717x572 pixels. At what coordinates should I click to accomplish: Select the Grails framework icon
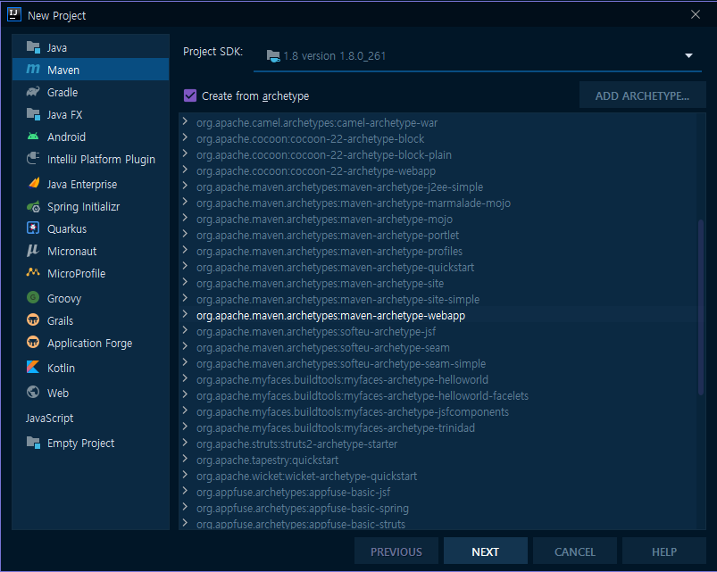pyautogui.click(x=34, y=320)
